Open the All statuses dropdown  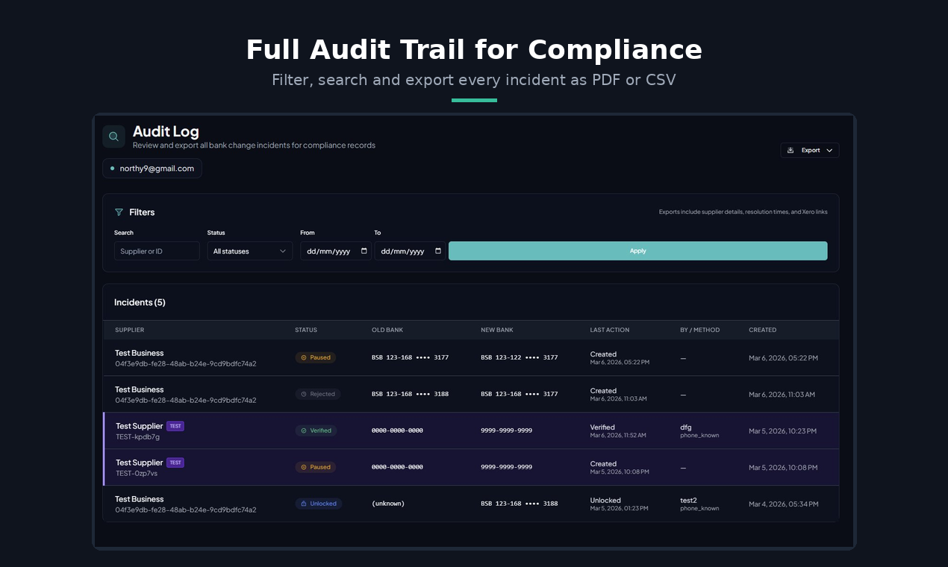pyautogui.click(x=249, y=251)
